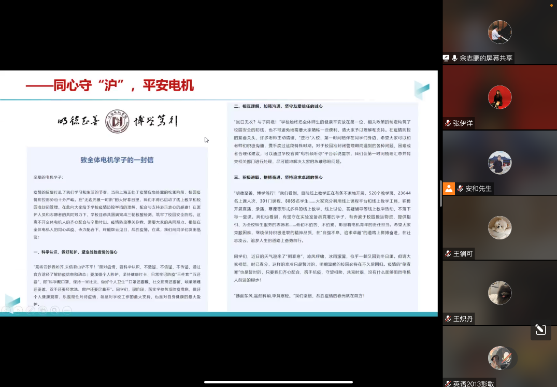Click the microphone icon next to 余志鹏

point(454,58)
